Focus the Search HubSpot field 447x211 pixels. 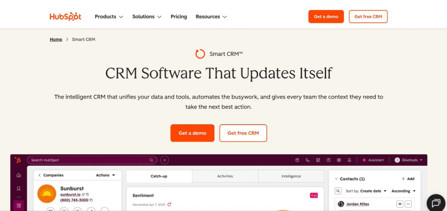pos(92,160)
